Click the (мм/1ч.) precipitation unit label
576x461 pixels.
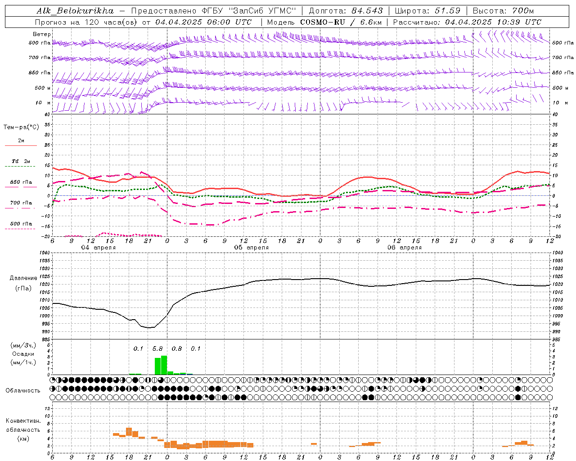pyautogui.click(x=23, y=362)
